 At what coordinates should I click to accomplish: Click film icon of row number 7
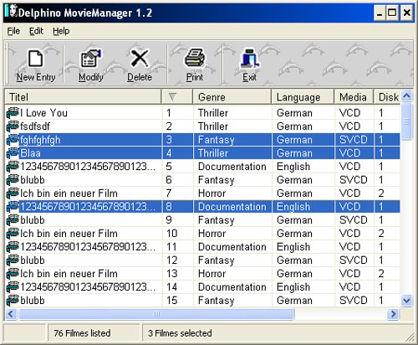pos(13,193)
